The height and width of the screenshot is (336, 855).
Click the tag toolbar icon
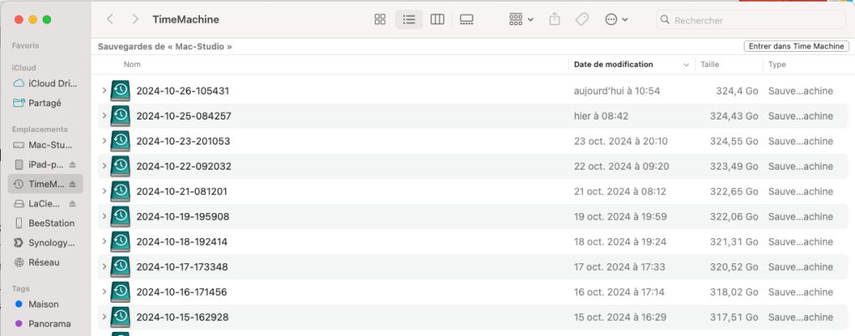tap(582, 19)
